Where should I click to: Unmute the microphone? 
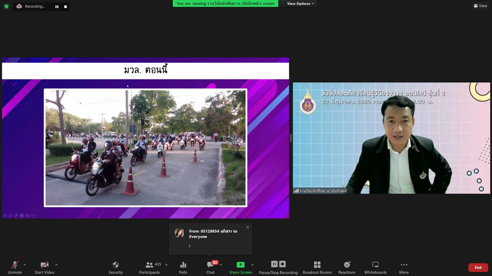coord(15,267)
